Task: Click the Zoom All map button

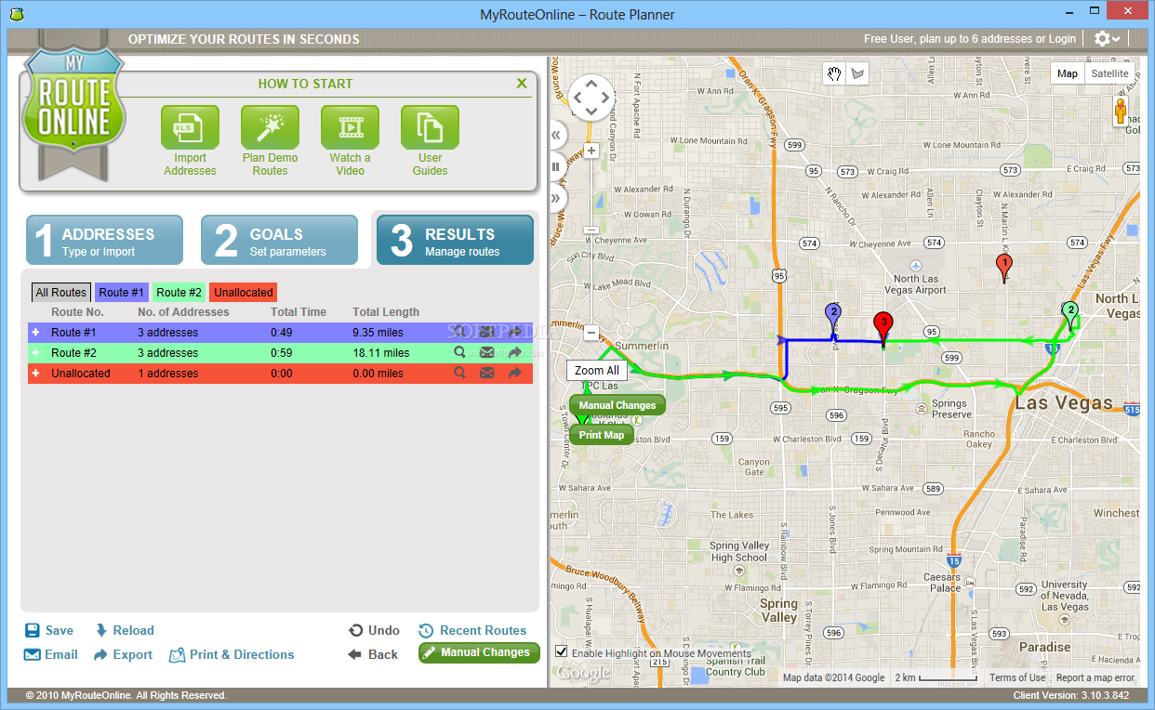Action: click(597, 370)
